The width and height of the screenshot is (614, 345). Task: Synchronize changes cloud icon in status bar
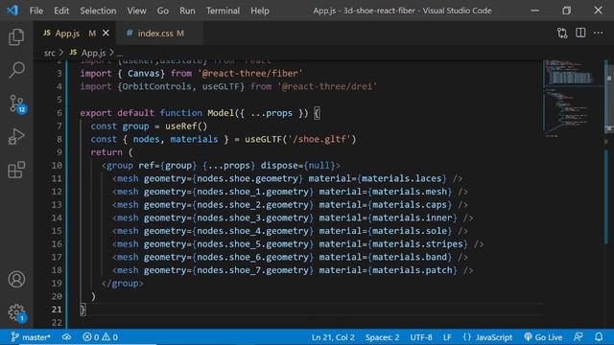tap(66, 336)
